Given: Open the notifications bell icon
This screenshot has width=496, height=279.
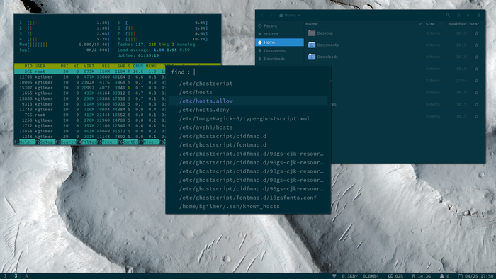Looking at the screenshot, I should tap(442, 276).
